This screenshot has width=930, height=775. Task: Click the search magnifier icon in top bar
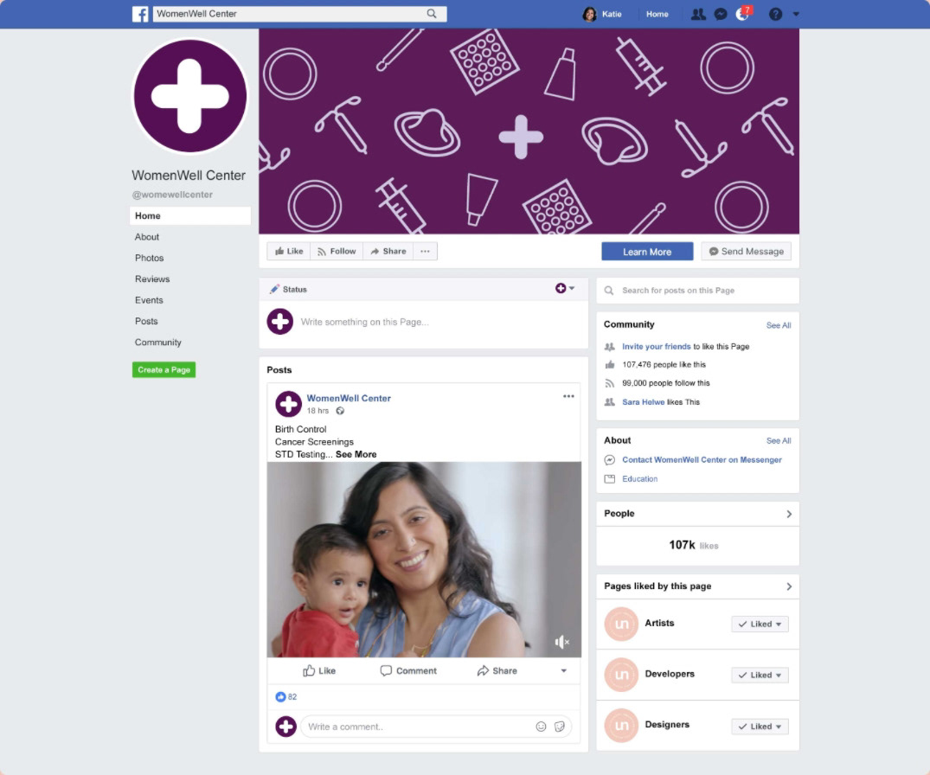point(432,14)
